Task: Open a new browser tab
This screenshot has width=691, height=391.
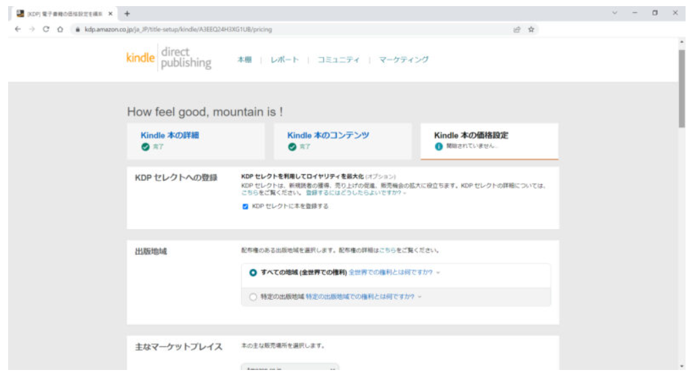Action: pyautogui.click(x=127, y=14)
